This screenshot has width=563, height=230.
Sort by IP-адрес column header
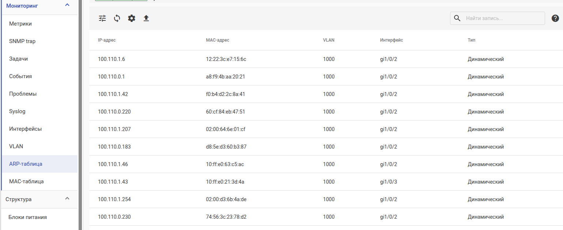coord(107,40)
